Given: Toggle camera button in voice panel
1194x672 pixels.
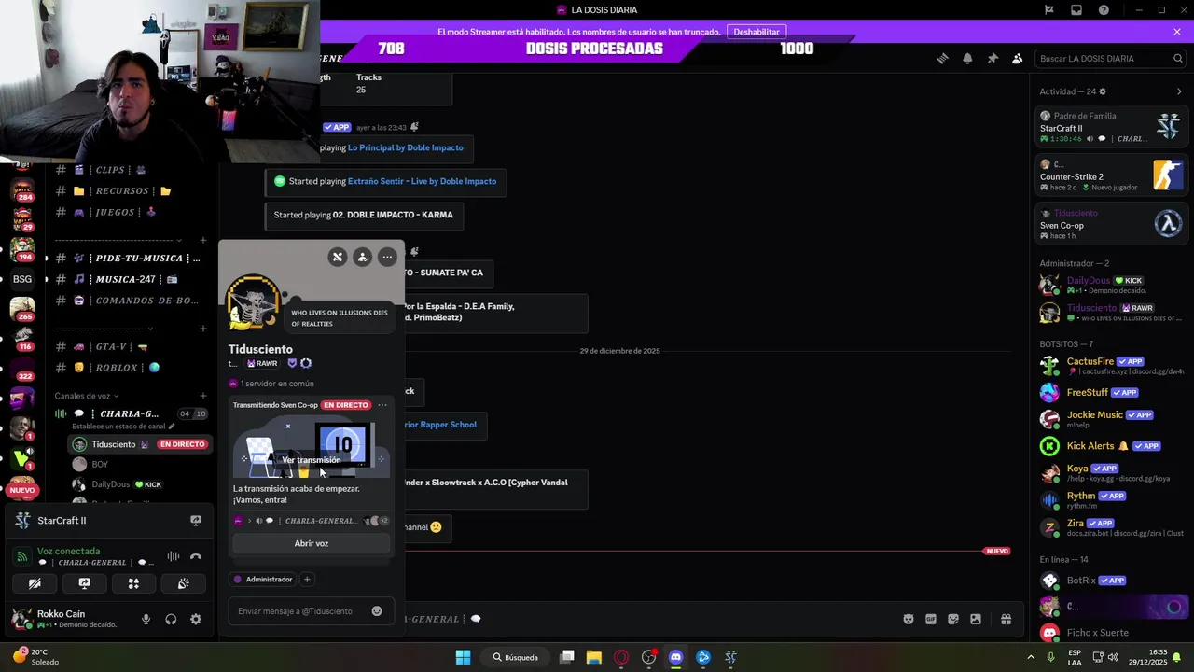Looking at the screenshot, I should (x=35, y=583).
